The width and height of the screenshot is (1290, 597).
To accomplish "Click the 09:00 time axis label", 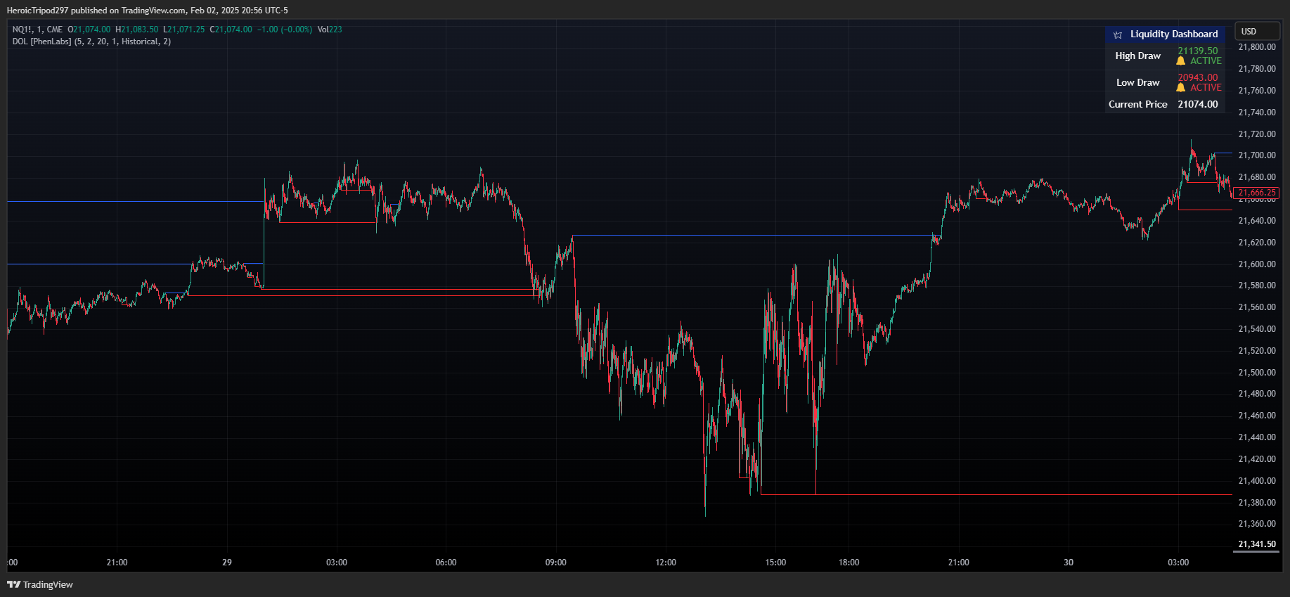I will tap(556, 563).
